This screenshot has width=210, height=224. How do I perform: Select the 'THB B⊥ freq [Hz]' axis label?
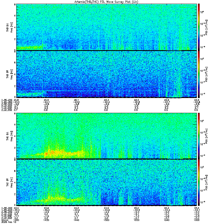[x=9, y=27]
